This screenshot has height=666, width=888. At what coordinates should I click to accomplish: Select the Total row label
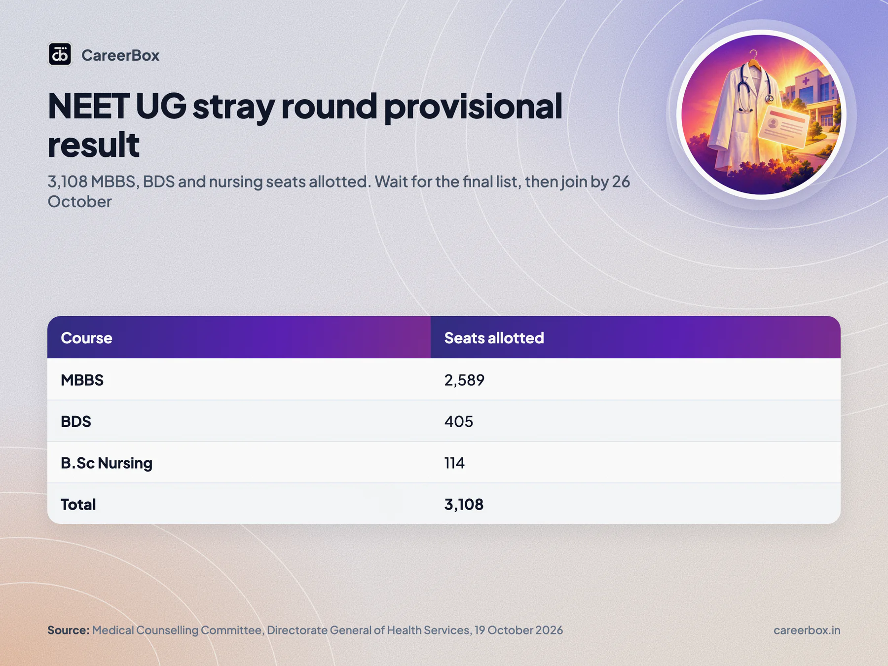[78, 504]
